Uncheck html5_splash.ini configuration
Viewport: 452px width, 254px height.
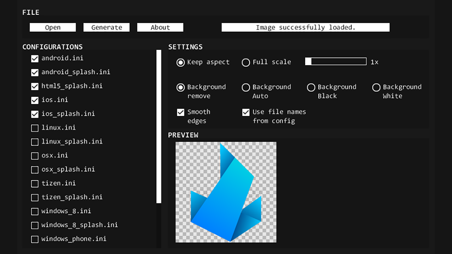(x=35, y=86)
